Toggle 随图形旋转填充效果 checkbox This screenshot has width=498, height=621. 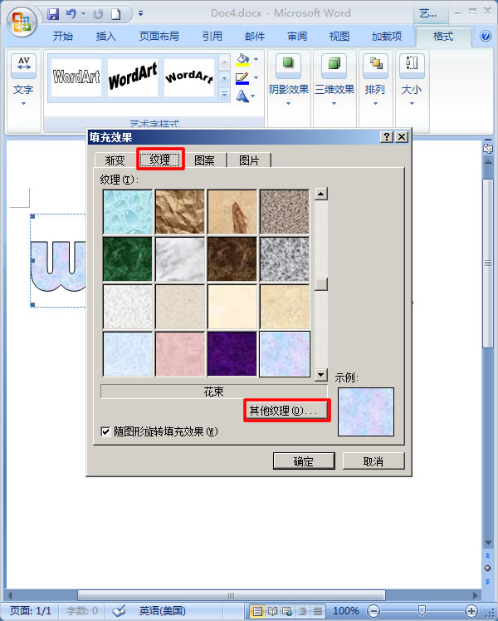105,431
